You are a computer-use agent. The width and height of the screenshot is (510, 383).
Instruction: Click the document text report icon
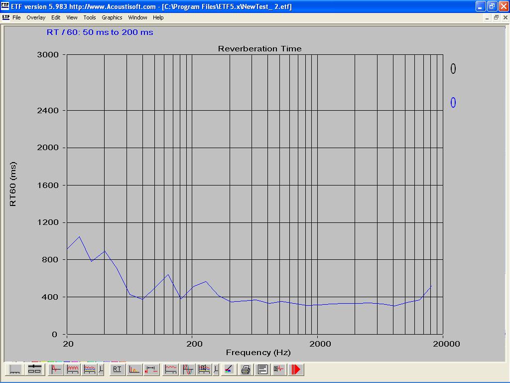tap(262, 370)
